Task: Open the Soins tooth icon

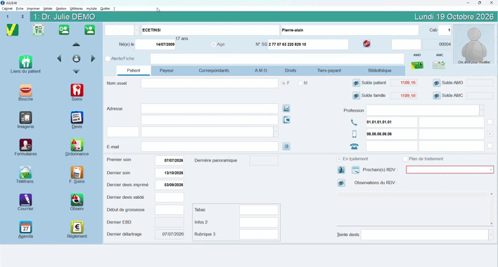Action: tap(77, 91)
